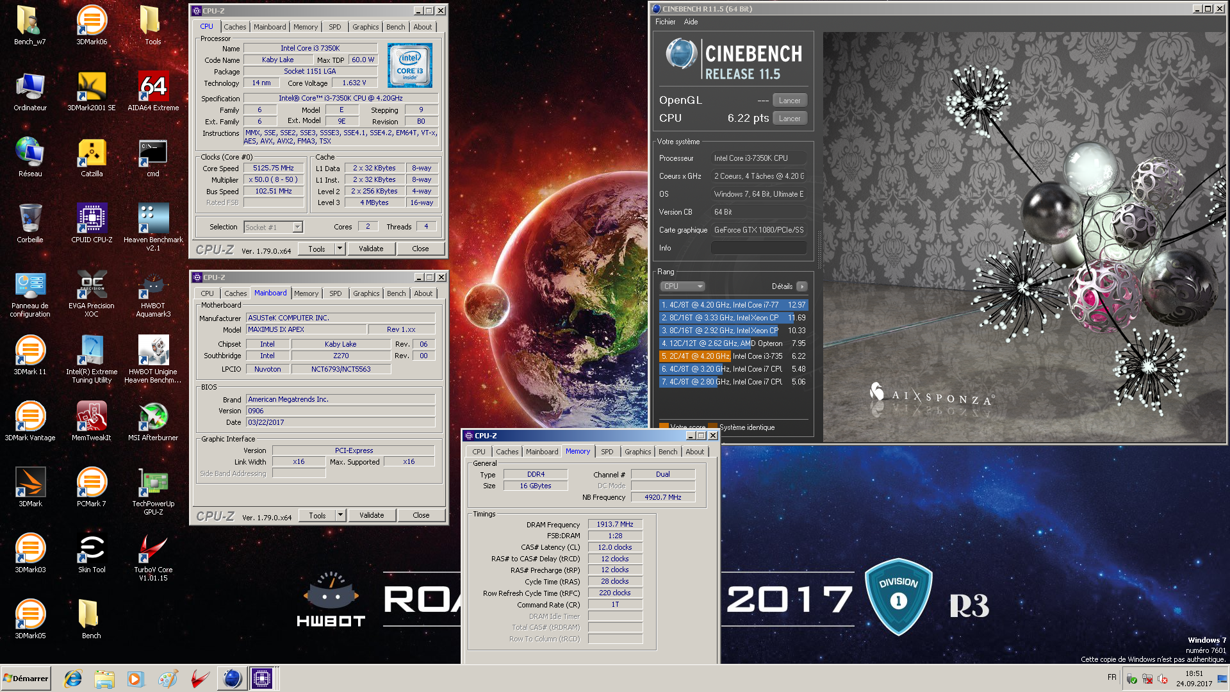Open the Fichier menu in Cinebench
This screenshot has height=692, width=1230.
665,22
